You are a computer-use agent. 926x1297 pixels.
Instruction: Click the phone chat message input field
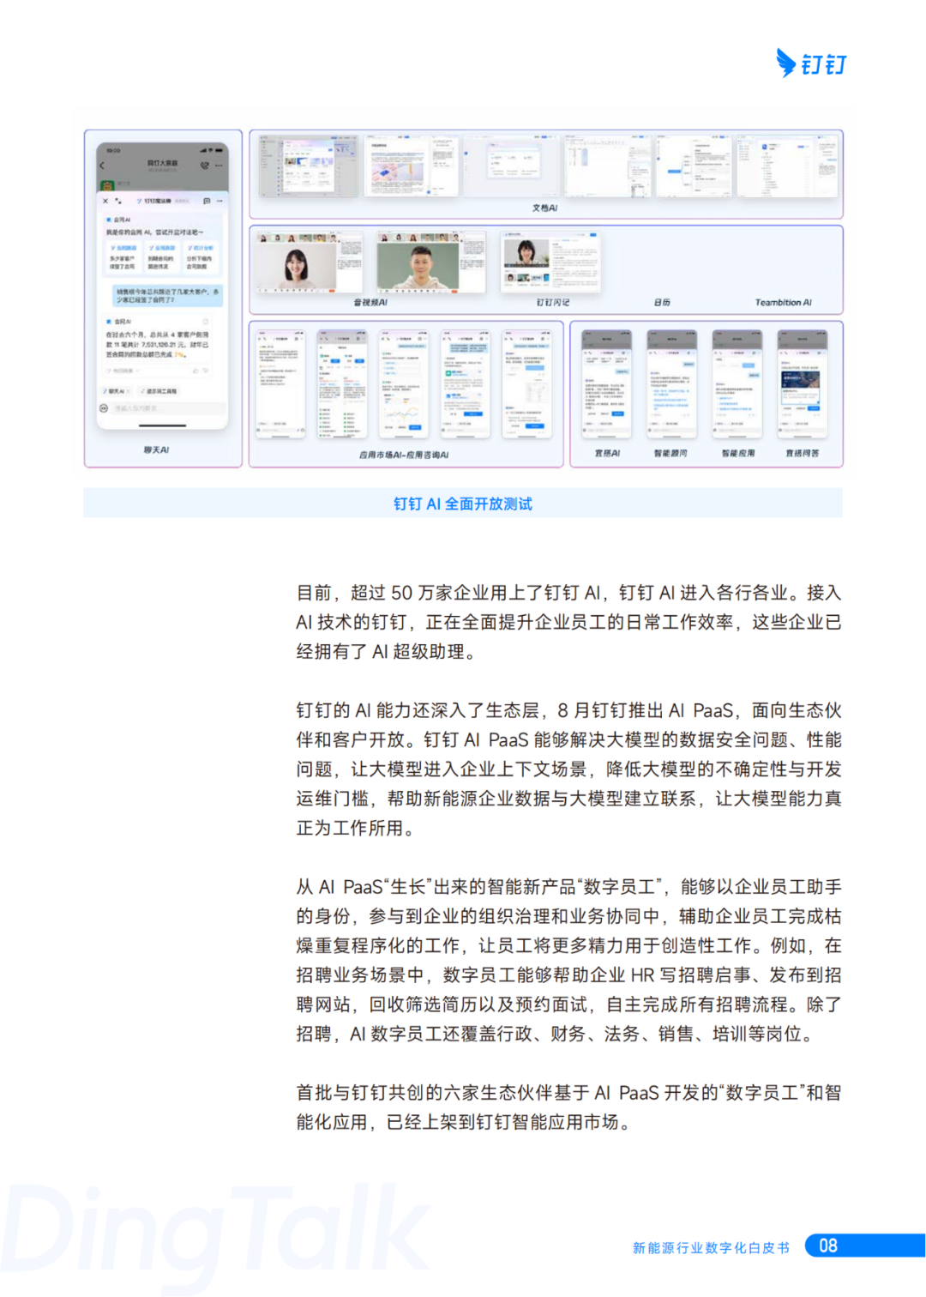coord(169,408)
